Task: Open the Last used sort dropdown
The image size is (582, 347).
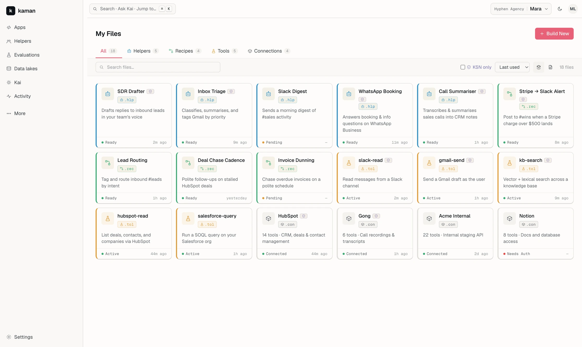Action: tap(512, 67)
